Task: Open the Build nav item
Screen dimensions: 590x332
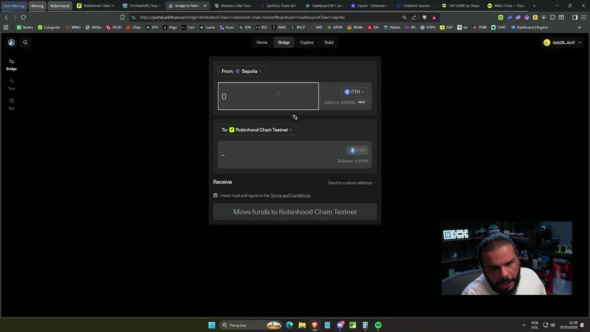Action: (329, 42)
